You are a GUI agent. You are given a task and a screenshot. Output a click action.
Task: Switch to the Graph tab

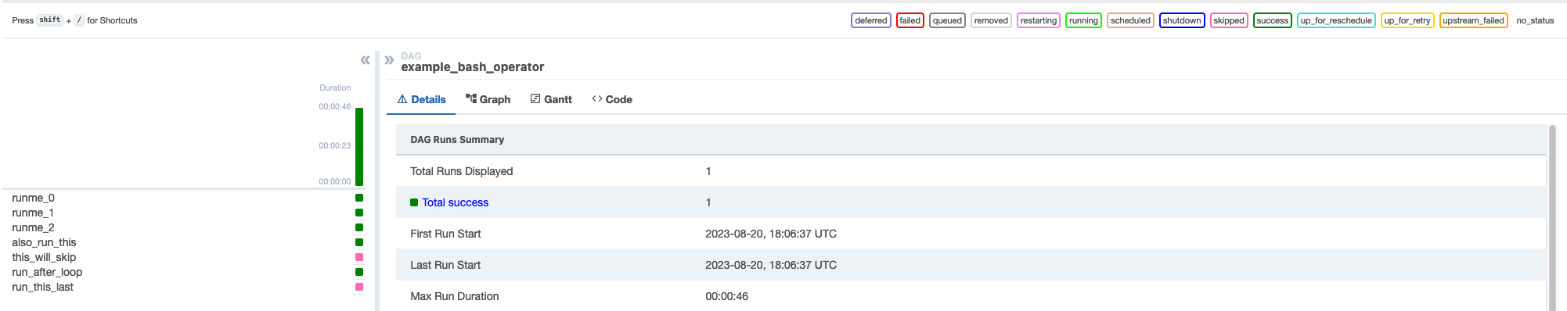tap(488, 99)
